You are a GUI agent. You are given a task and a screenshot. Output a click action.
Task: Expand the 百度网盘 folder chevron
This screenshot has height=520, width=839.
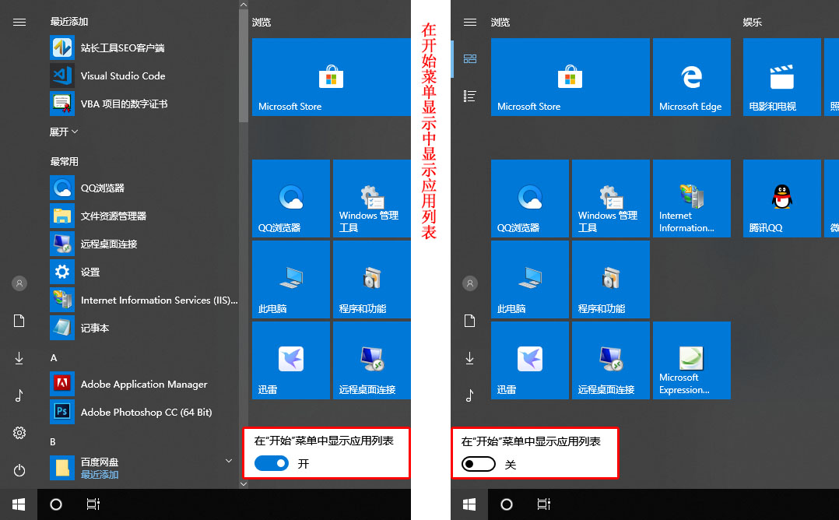[x=229, y=461]
